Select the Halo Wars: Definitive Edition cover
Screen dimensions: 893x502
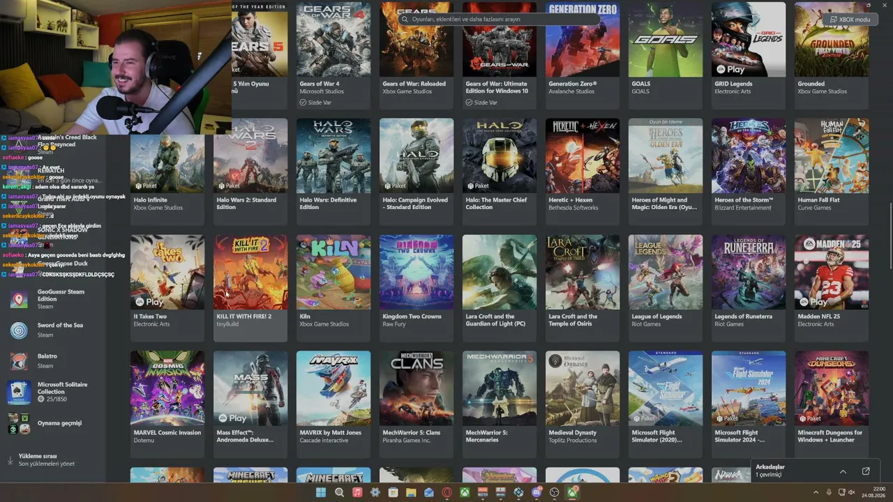[x=333, y=155]
